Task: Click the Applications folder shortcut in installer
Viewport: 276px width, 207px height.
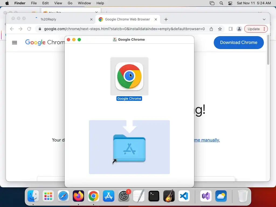Action: 129,149
